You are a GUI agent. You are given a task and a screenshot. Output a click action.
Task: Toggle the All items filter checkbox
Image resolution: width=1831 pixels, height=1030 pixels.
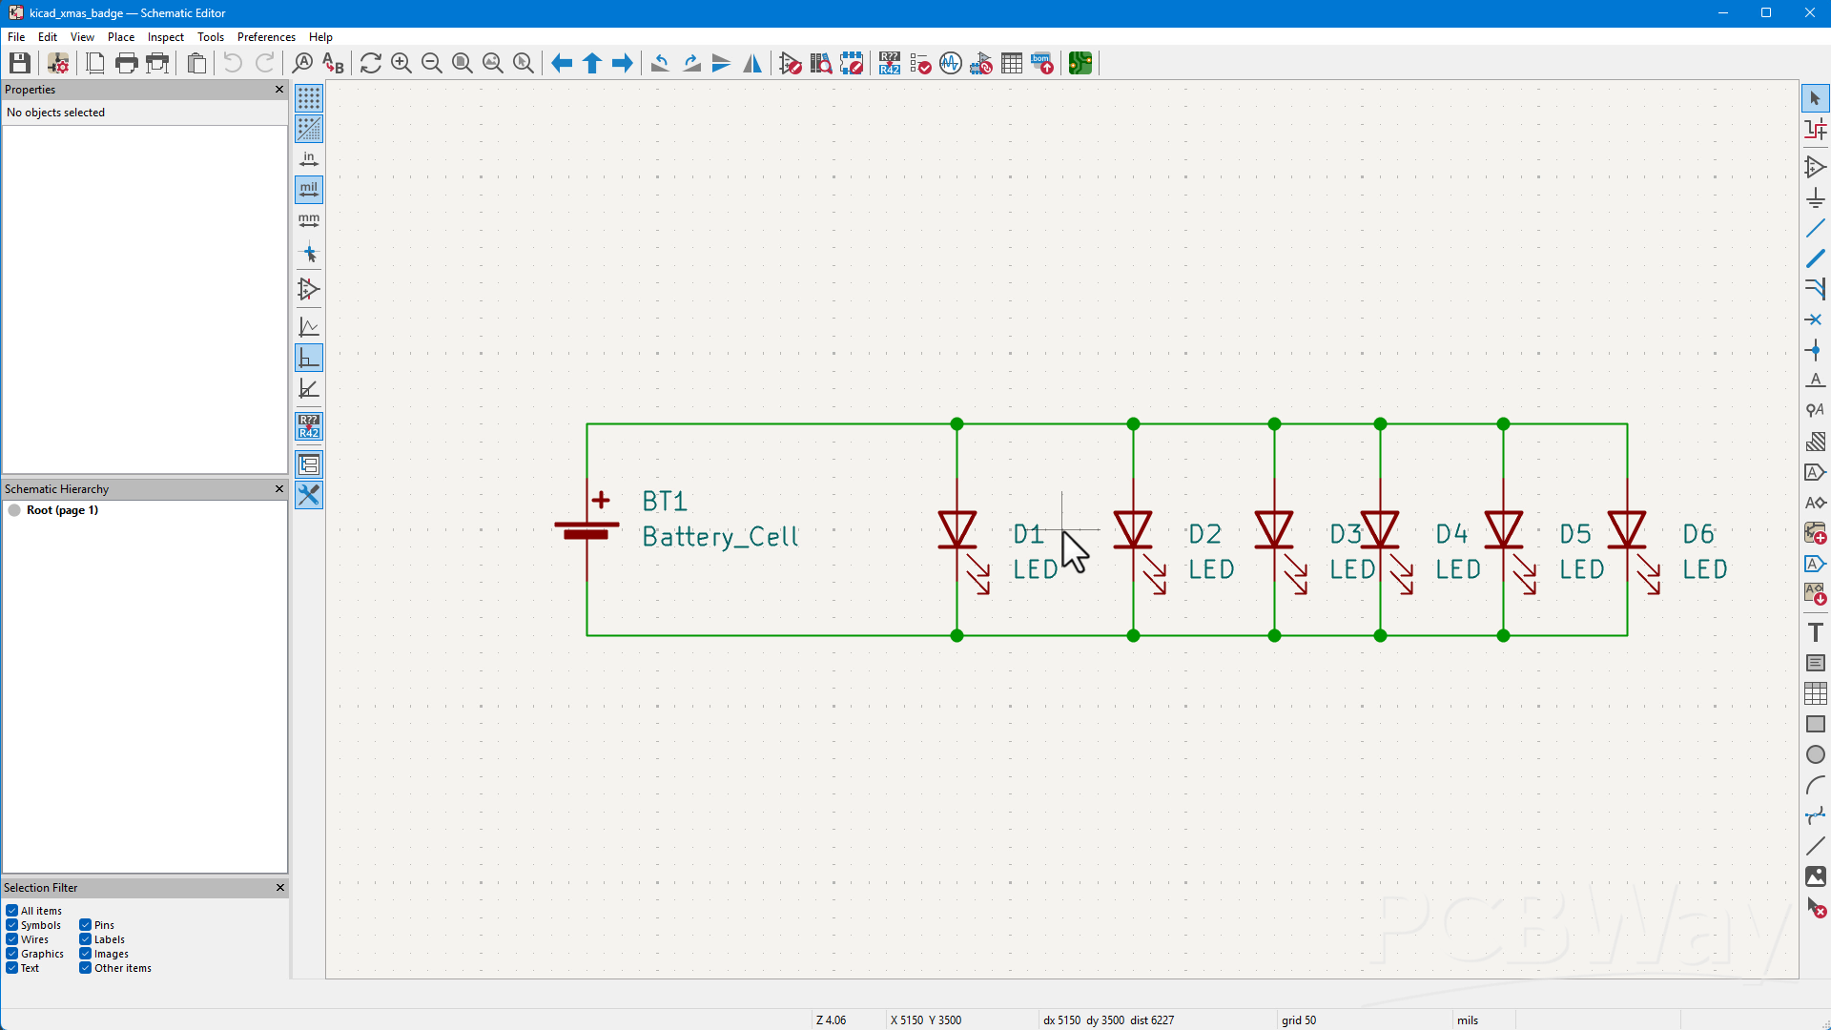12,911
